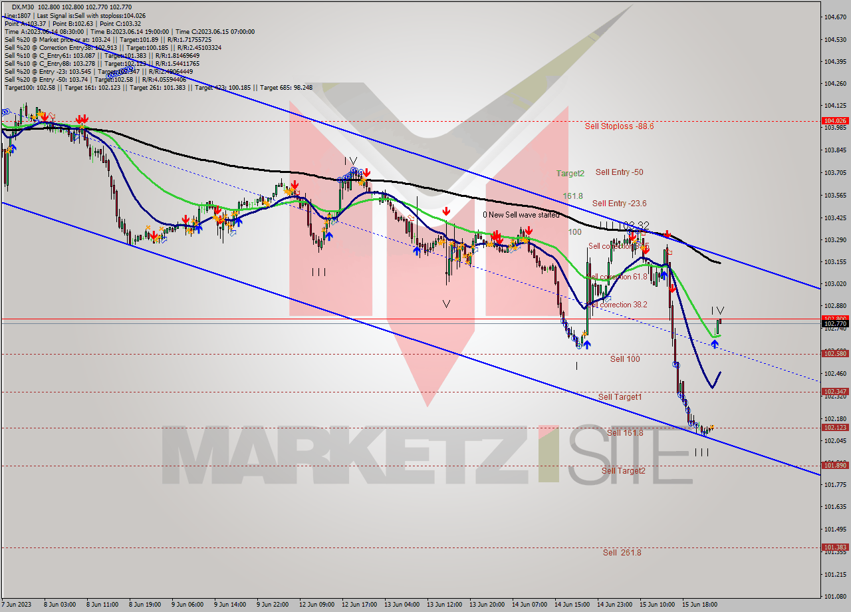
Task: Click the '0 New Sell wave started' text
Action: tap(521, 215)
